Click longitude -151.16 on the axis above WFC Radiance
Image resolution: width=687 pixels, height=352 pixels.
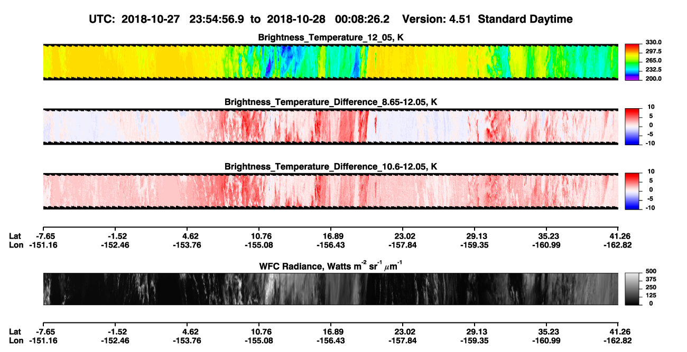(x=43, y=245)
